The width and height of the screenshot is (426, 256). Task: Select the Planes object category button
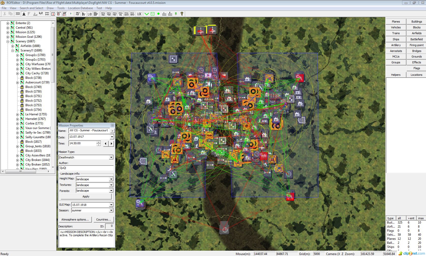pyautogui.click(x=396, y=22)
